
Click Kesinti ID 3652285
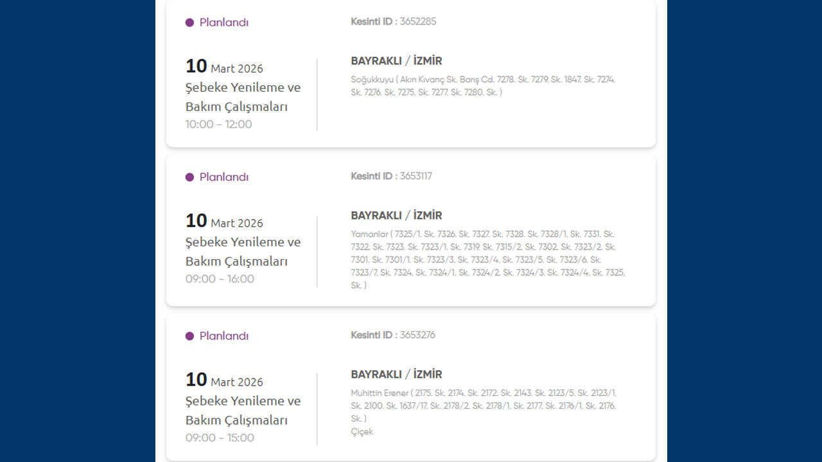(393, 21)
